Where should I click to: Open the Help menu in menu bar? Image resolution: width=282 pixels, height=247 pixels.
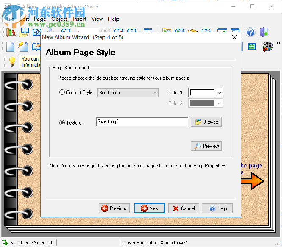coord(113,19)
